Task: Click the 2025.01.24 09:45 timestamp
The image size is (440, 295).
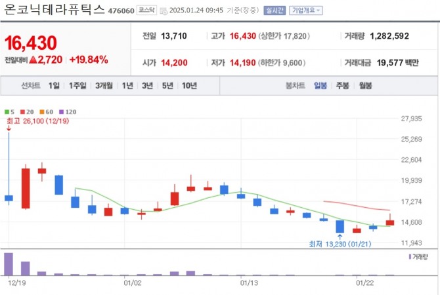Action: pos(196,10)
